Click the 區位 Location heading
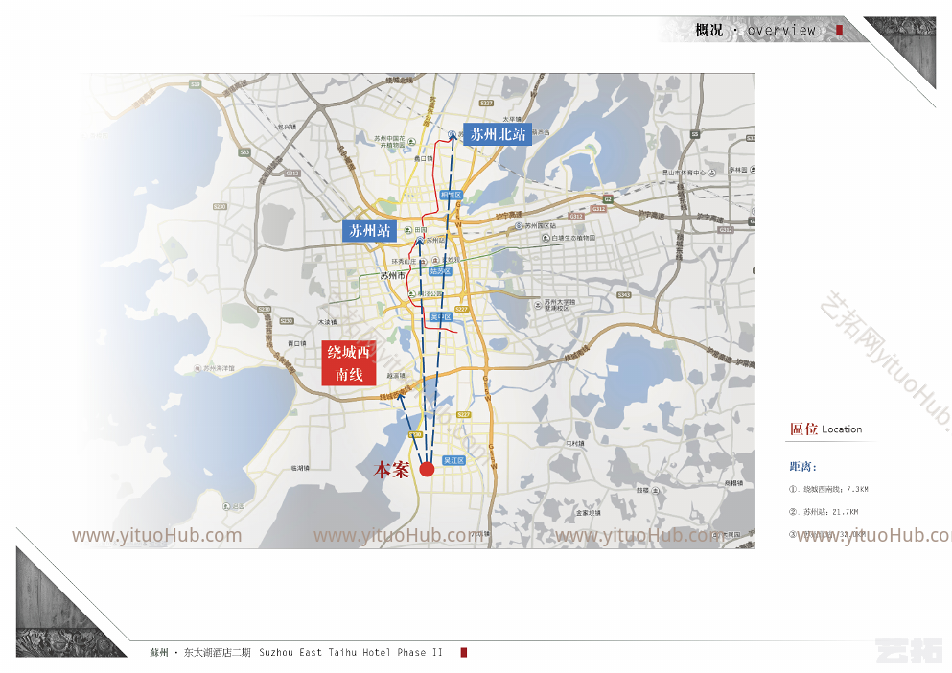The width and height of the screenshot is (952, 673). click(825, 429)
